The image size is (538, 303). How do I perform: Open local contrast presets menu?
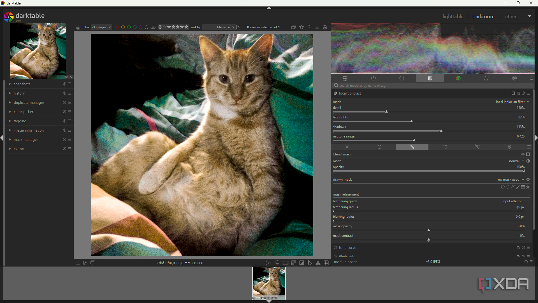528,93
